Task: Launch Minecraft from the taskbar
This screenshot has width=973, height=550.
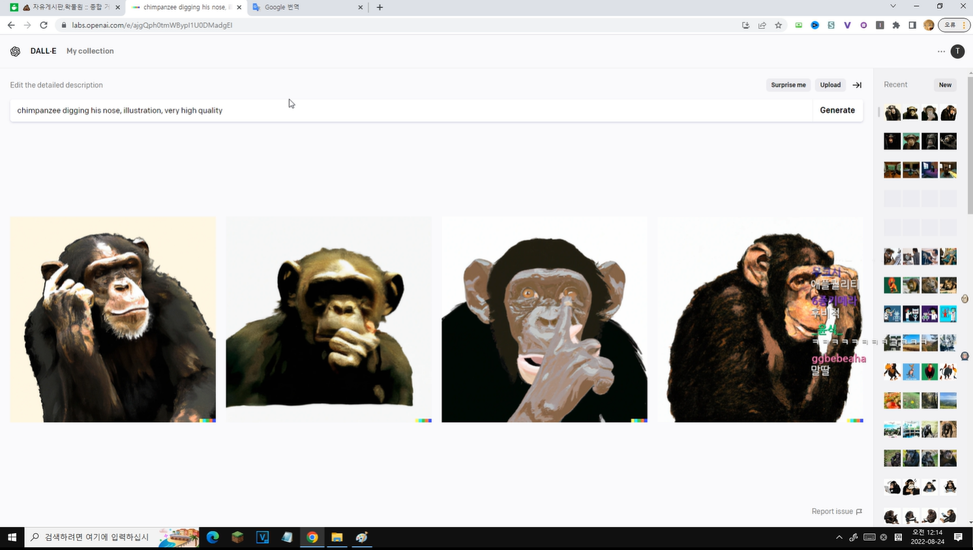Action: [x=237, y=537]
